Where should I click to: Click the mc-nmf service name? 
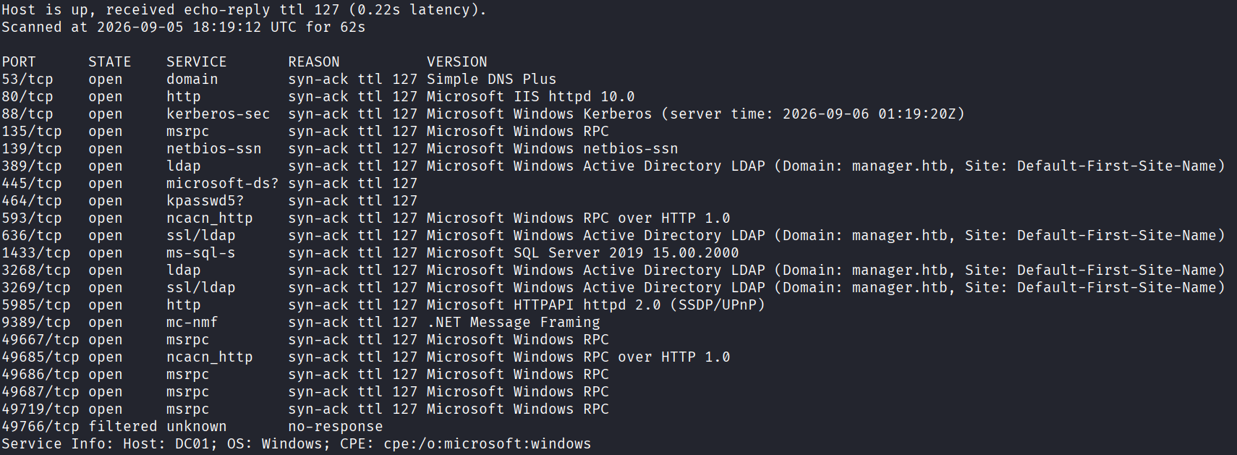pyautogui.click(x=192, y=322)
